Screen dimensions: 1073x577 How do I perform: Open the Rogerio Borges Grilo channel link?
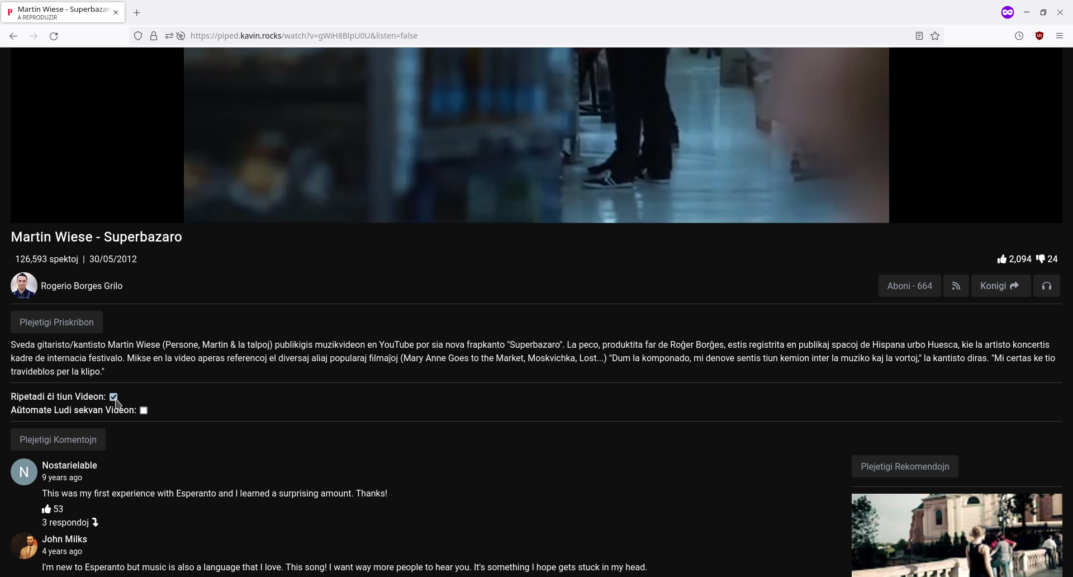[82, 286]
